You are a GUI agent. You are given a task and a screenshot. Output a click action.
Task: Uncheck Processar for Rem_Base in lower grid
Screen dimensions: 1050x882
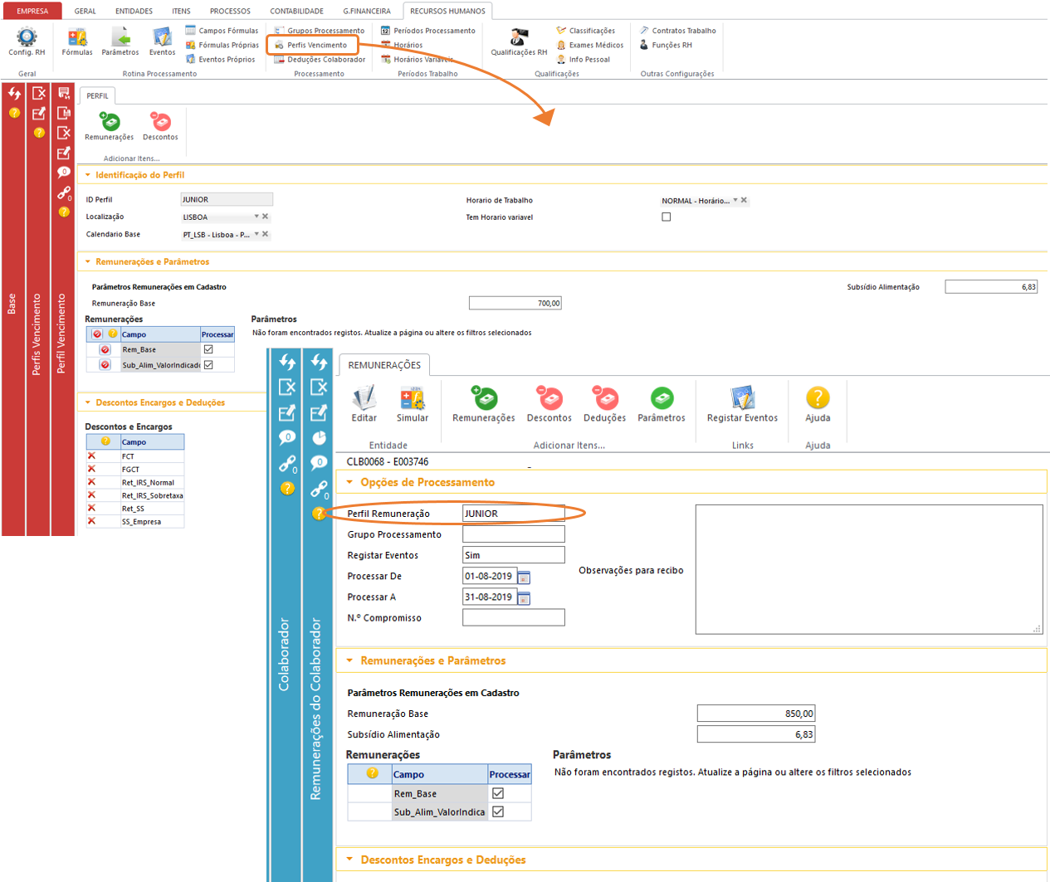pyautogui.click(x=498, y=793)
